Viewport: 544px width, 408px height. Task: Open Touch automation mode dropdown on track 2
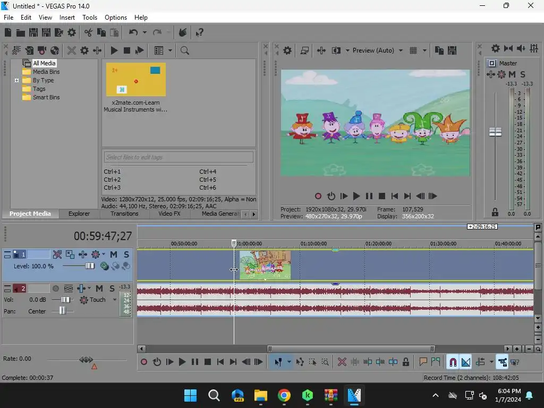pos(115,300)
